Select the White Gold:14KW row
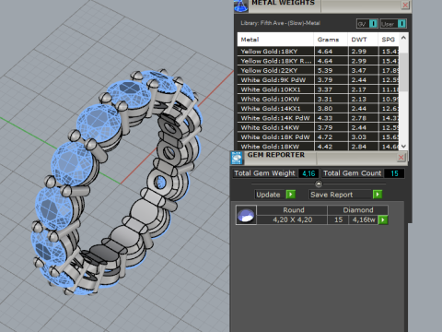Image resolution: width=442 pixels, height=332 pixels. pyautogui.click(x=318, y=127)
